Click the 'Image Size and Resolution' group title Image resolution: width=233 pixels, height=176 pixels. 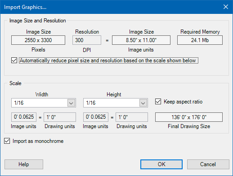(38, 21)
